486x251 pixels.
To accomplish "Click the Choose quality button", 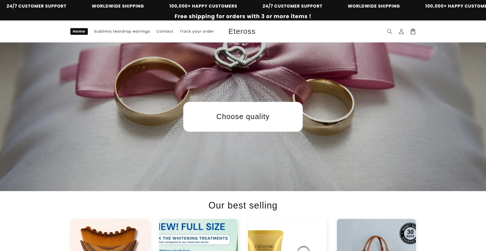I will 243,117.
